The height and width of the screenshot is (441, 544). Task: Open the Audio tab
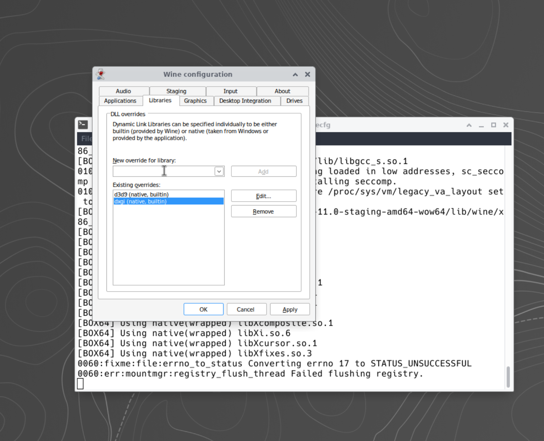pyautogui.click(x=123, y=91)
